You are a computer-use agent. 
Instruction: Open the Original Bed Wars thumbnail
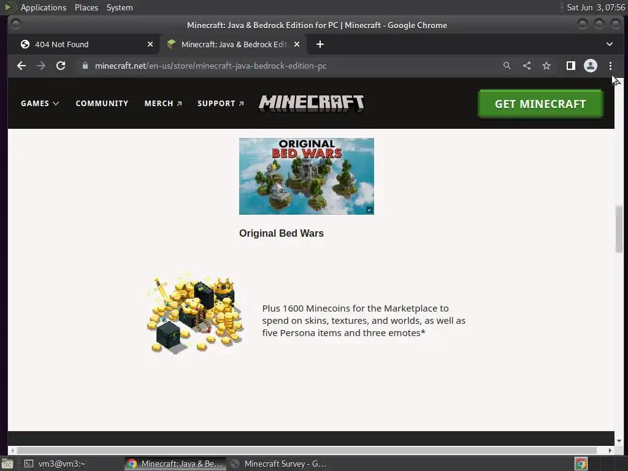click(x=307, y=176)
